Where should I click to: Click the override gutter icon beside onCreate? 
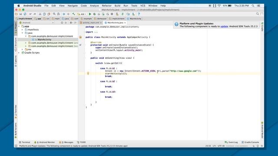(80, 45)
